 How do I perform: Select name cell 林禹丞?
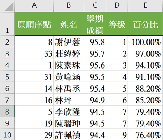[x=69, y=88]
